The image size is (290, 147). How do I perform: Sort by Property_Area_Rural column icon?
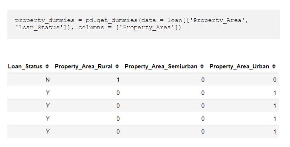tap(117, 66)
